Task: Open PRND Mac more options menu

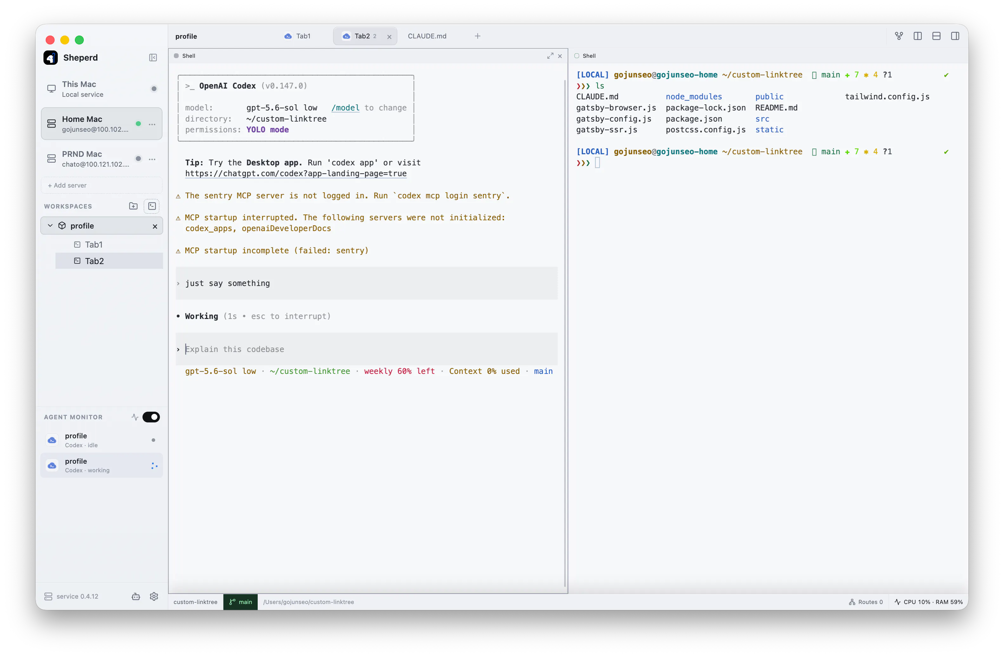Action: 152,159
